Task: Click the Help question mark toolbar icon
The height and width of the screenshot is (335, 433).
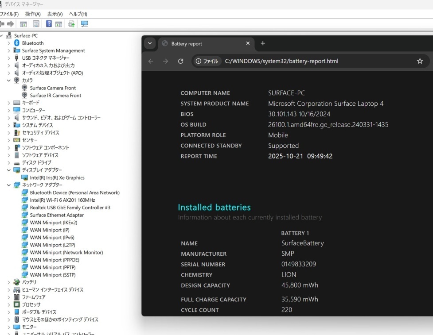Action: (49, 24)
